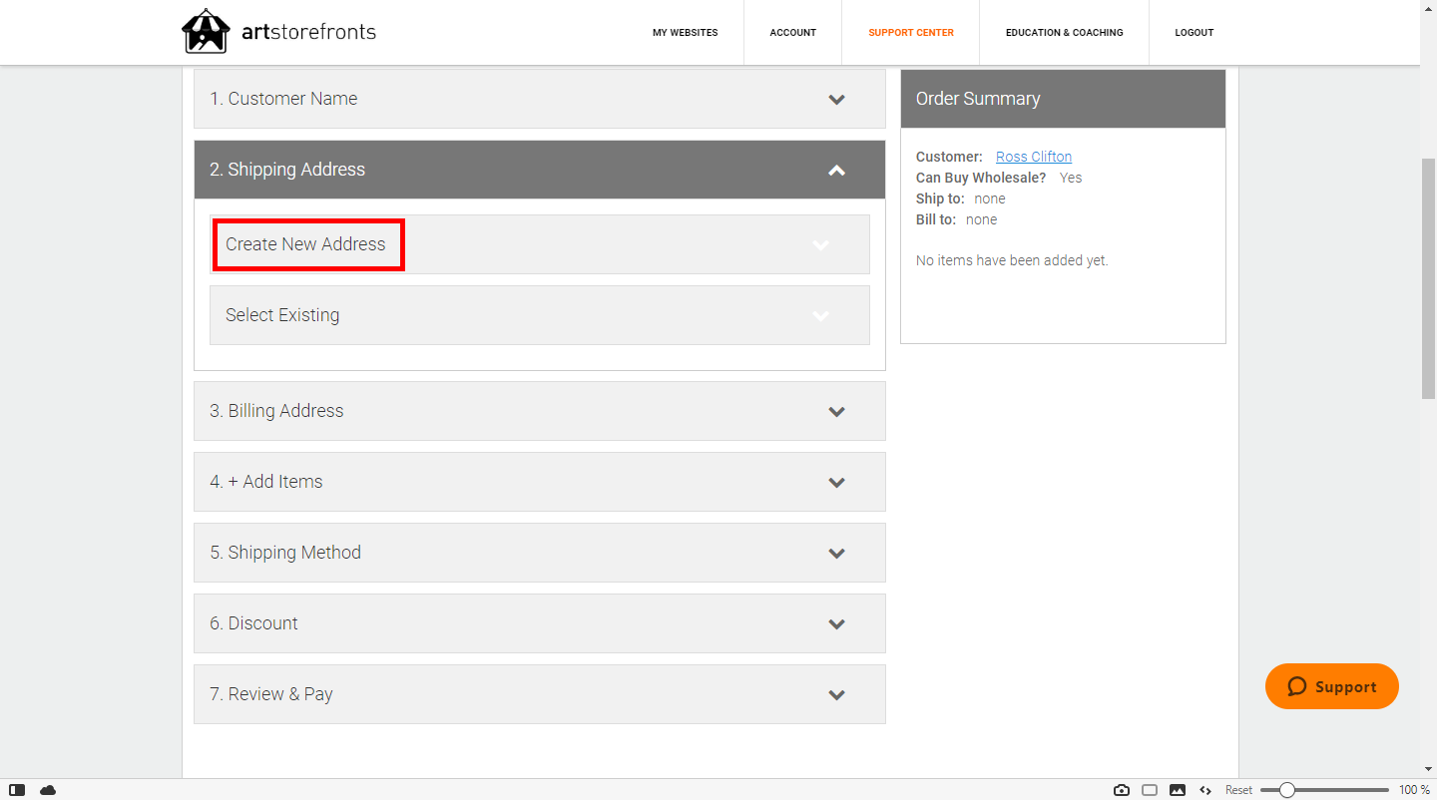This screenshot has width=1437, height=800.
Task: Click the '1. Customer Name' heading
Action: click(283, 99)
